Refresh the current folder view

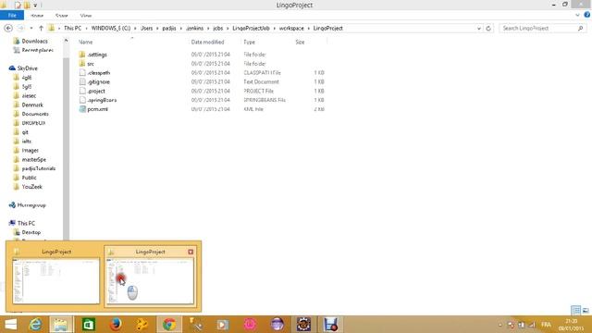click(488, 29)
